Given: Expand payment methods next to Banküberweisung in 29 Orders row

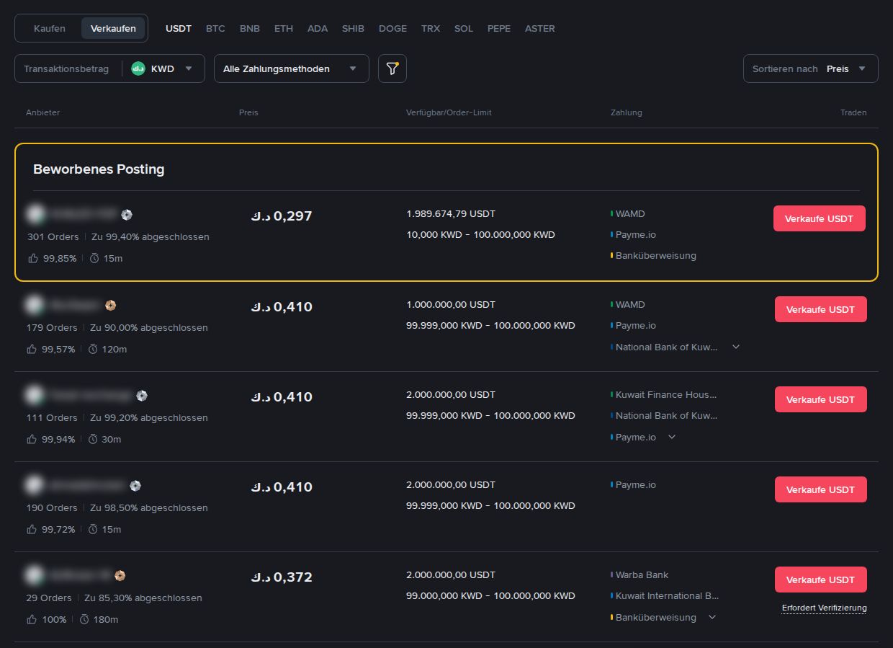Looking at the screenshot, I should (x=712, y=617).
